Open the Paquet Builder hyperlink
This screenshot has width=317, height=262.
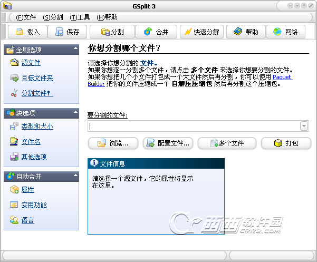click(282, 77)
